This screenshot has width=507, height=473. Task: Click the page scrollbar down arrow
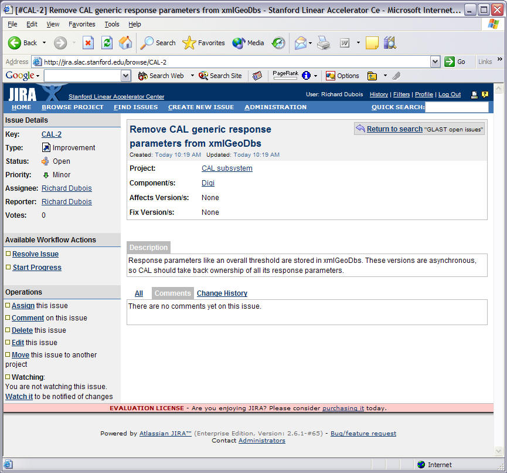coord(499,451)
